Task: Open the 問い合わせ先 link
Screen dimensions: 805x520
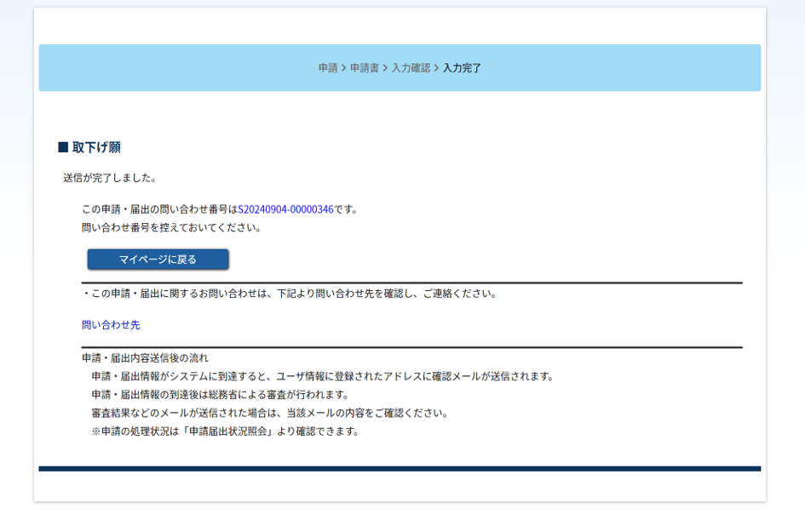Action: click(111, 324)
